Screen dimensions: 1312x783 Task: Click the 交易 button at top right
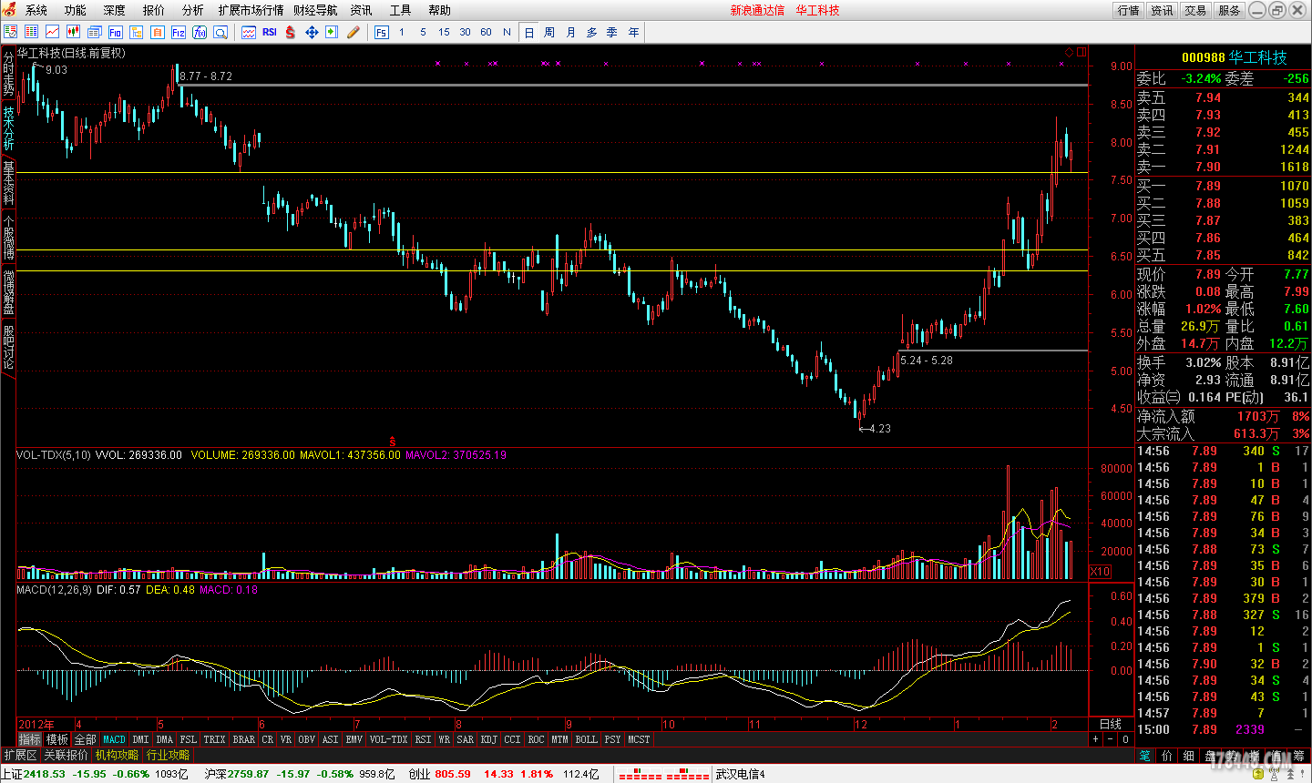coord(1195,10)
